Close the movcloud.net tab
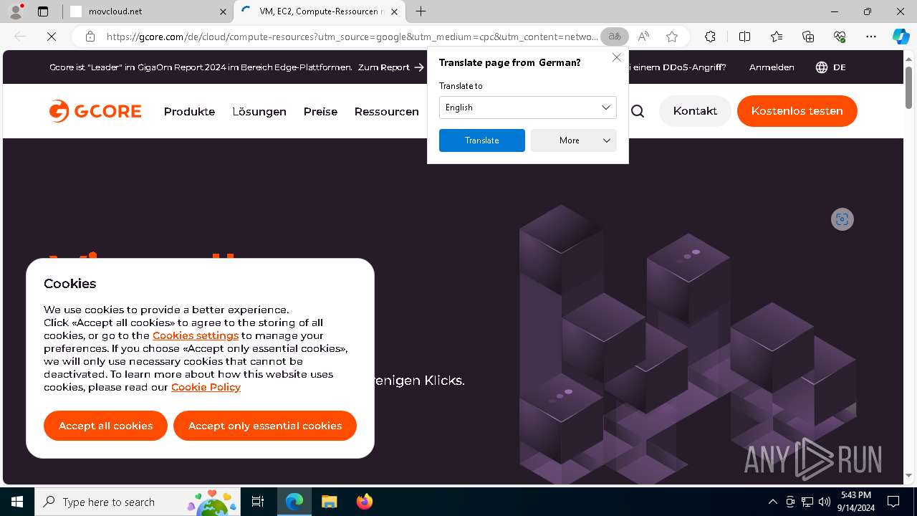The image size is (917, 516). 223,11
